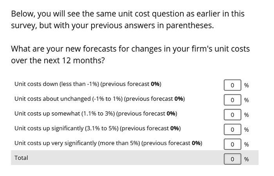Click the percent symbol beside very significantly field

[x=246, y=145]
